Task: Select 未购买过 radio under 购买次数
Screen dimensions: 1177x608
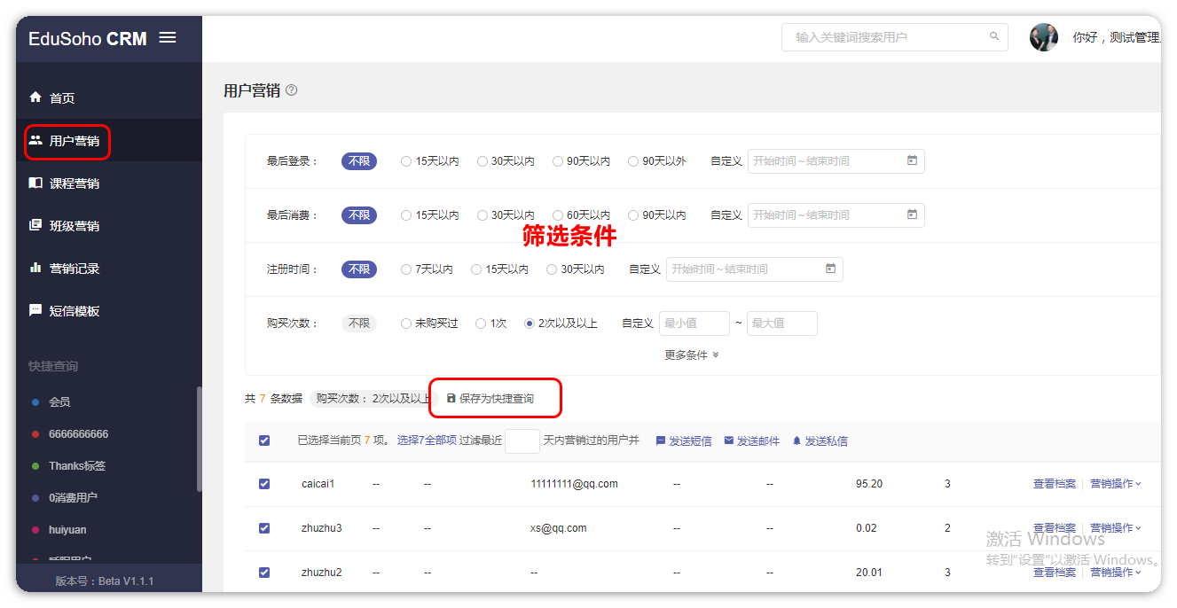Action: tap(406, 323)
